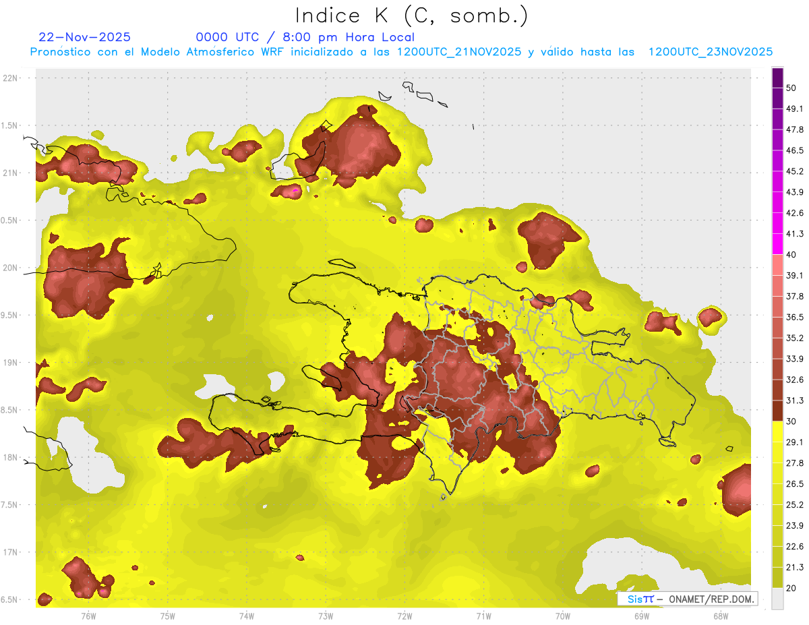
Task: Pick the salmon swatch between 39.1 and 40
Action: point(778,266)
